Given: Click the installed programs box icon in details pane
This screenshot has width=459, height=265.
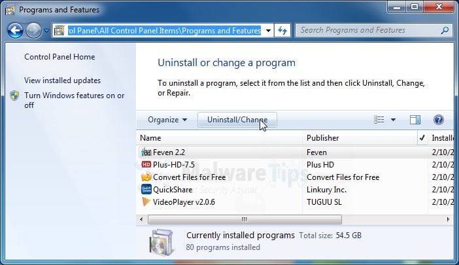Looking at the screenshot, I should 161,243.
